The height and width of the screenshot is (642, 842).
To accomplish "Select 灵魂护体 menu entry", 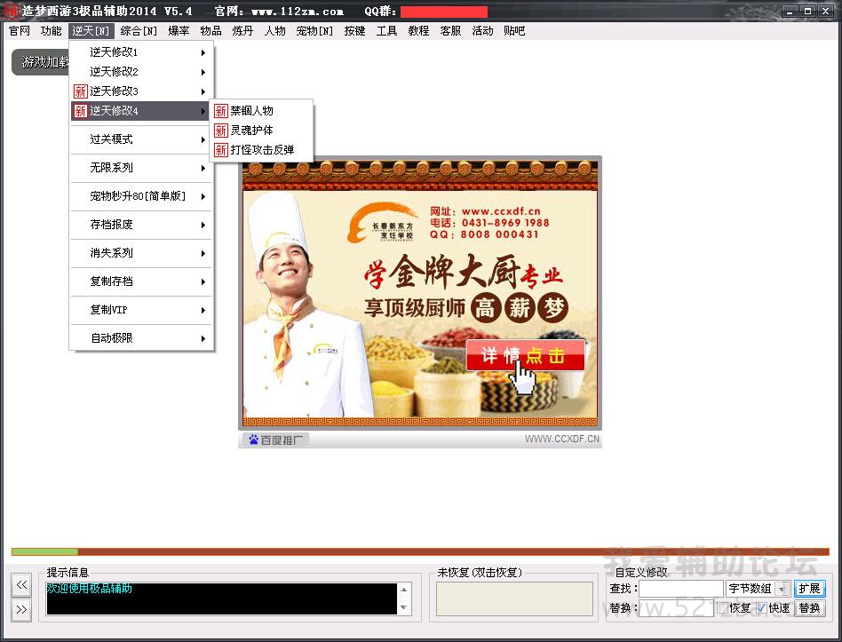I will tap(261, 131).
